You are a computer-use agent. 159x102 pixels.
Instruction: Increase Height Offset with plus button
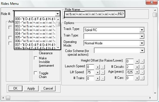pyautogui.click(x=137, y=61)
